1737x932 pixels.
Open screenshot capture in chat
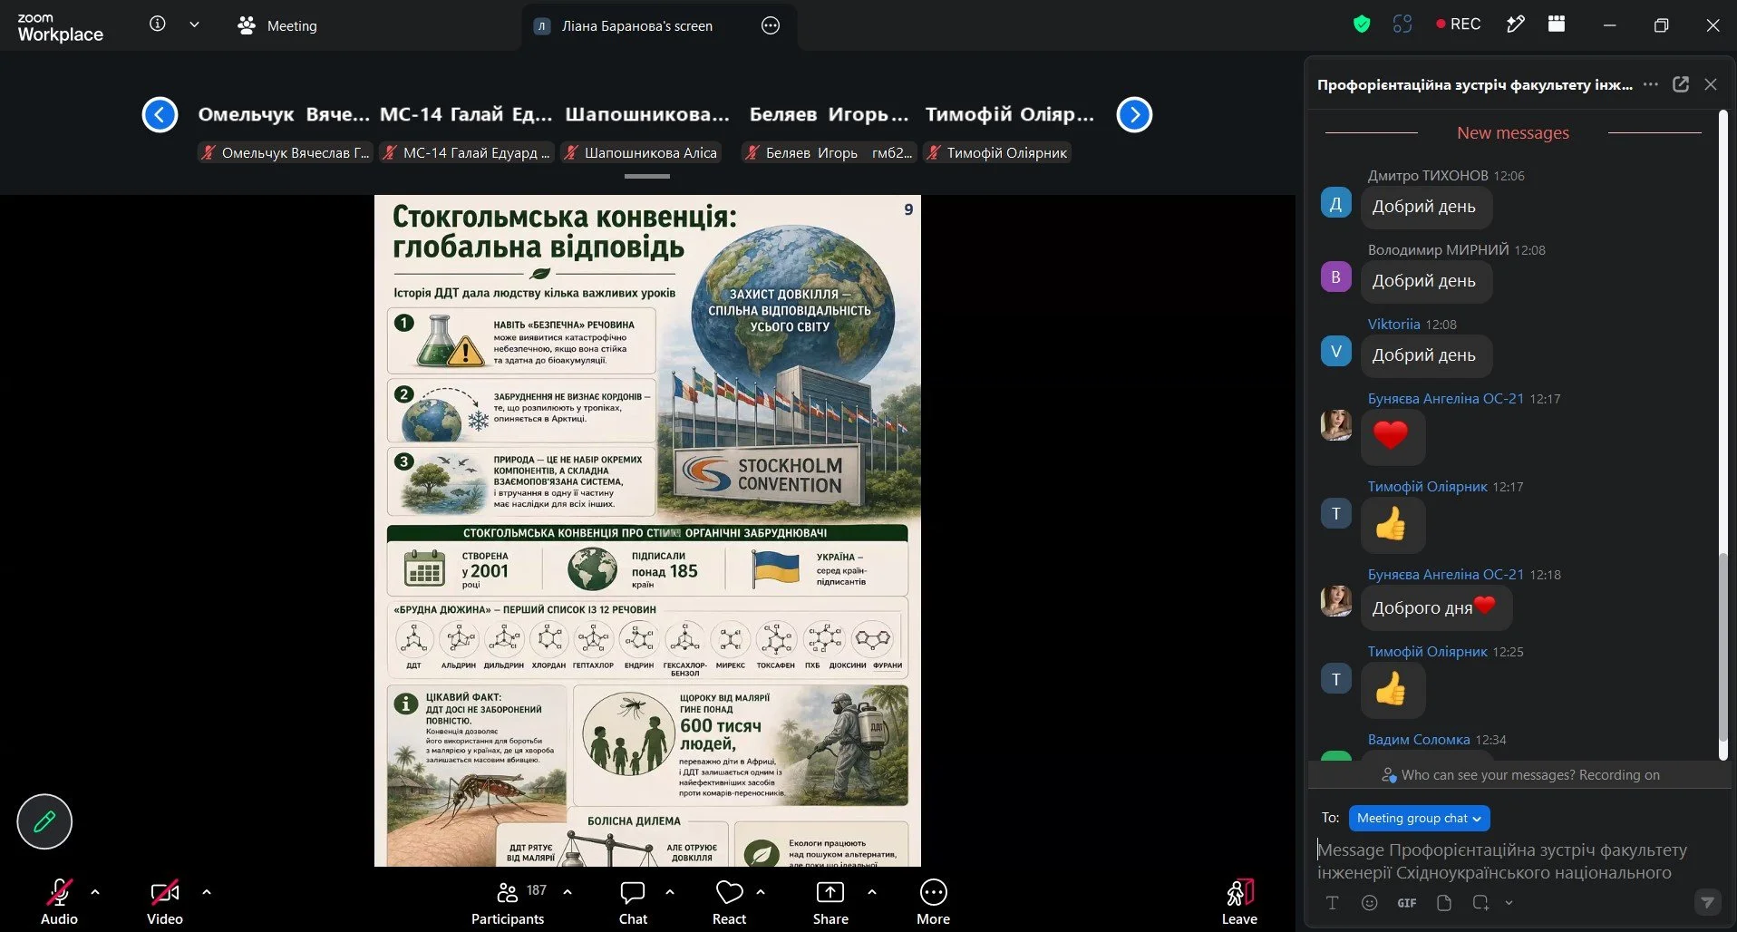[x=1481, y=902]
